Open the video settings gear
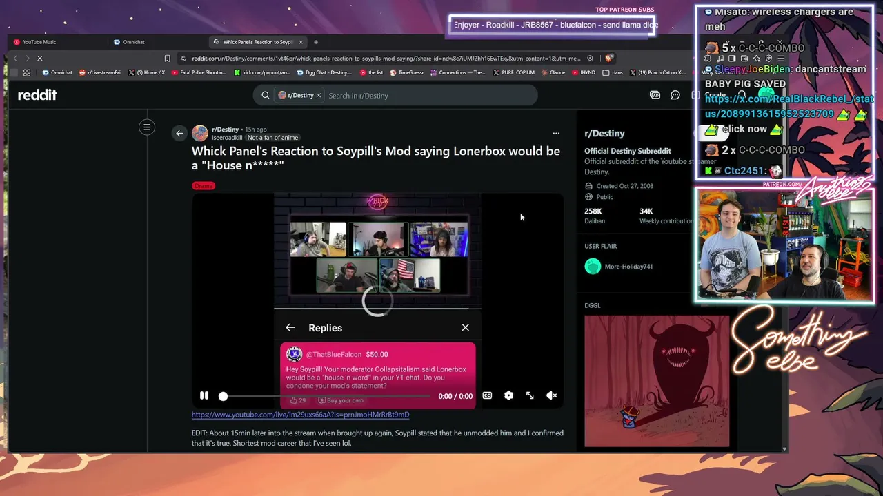 [x=508, y=395]
